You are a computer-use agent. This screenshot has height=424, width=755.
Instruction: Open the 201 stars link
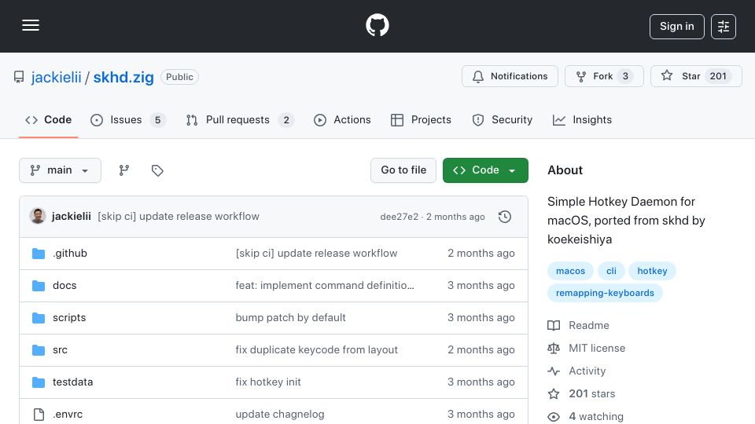591,393
